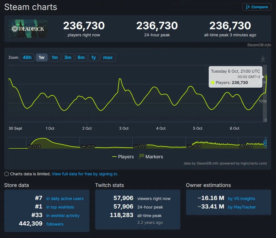Click the Compare button

pyautogui.click(x=256, y=7)
